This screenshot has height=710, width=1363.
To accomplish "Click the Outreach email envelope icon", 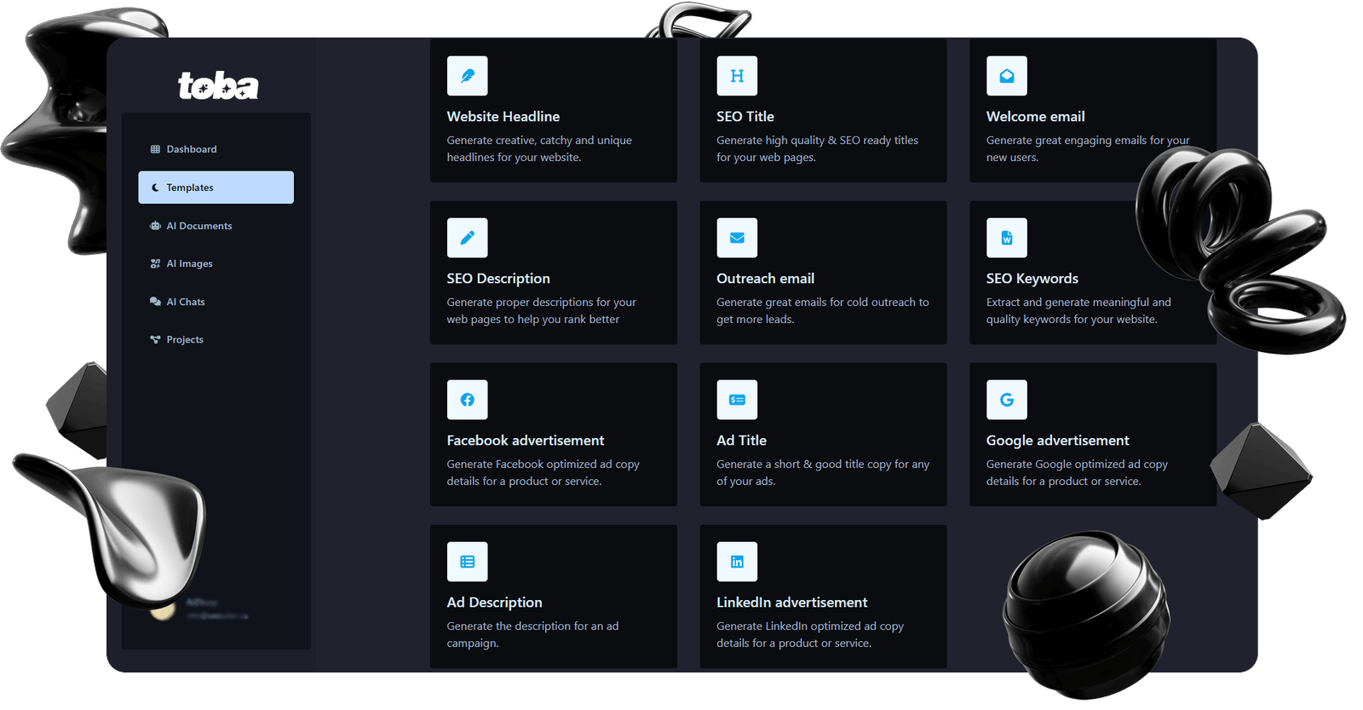I will 737,238.
